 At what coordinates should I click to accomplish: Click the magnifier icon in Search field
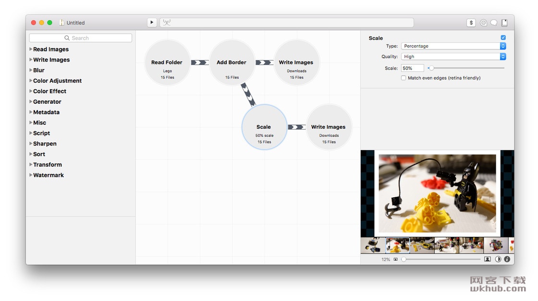(x=67, y=38)
